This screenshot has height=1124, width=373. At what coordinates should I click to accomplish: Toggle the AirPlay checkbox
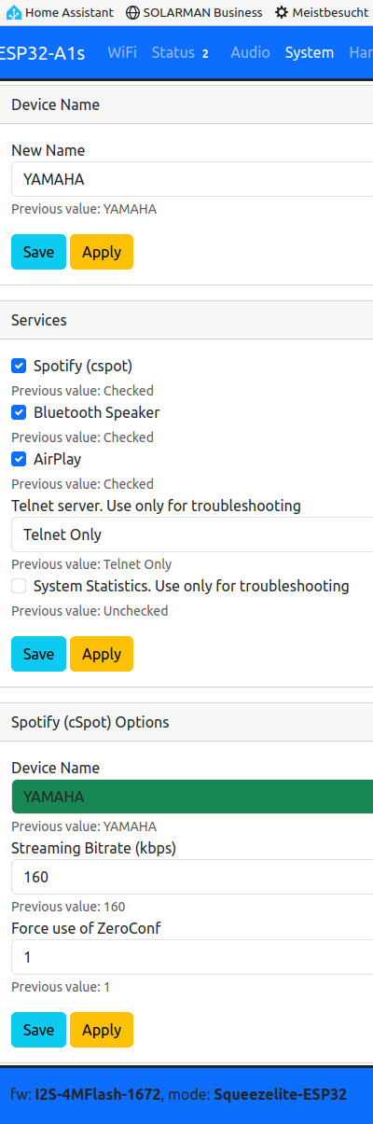(19, 459)
